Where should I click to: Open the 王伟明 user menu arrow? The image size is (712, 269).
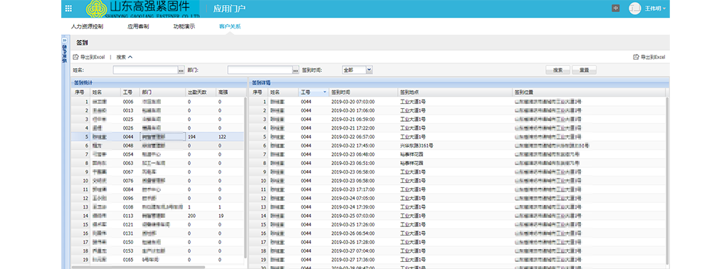click(664, 9)
